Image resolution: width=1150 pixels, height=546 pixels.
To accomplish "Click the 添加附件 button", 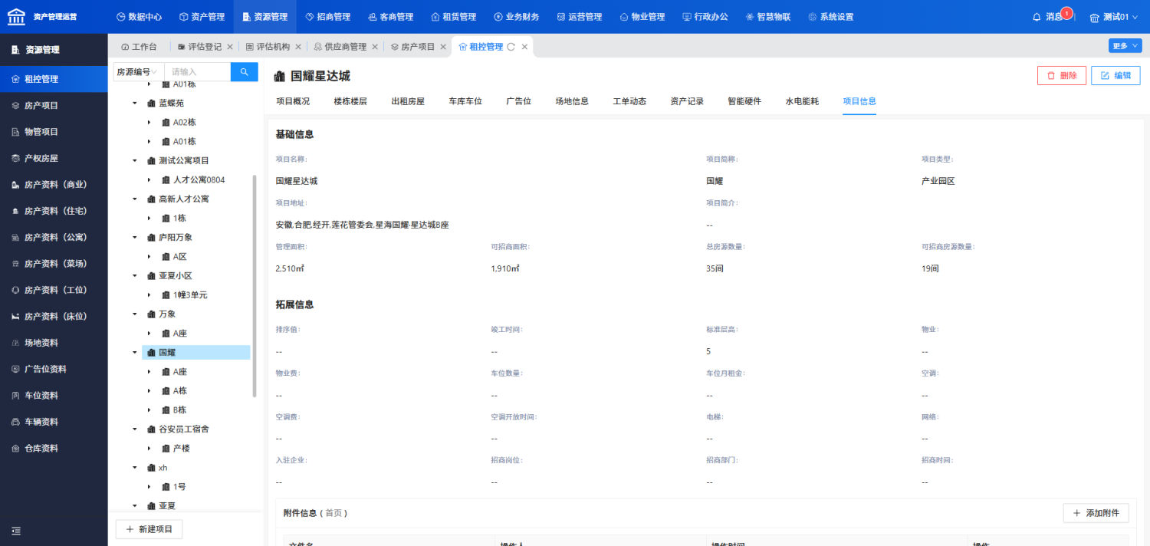I will pyautogui.click(x=1096, y=513).
